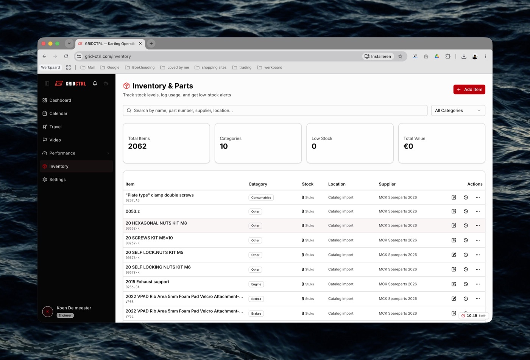Click the Installeren button

(x=378, y=56)
